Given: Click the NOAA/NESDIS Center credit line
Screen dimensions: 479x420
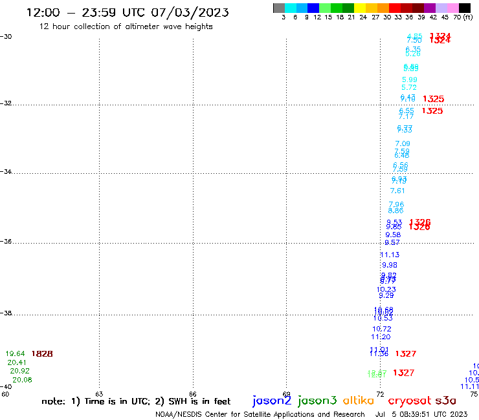Looking at the screenshot, I should click(260, 415).
